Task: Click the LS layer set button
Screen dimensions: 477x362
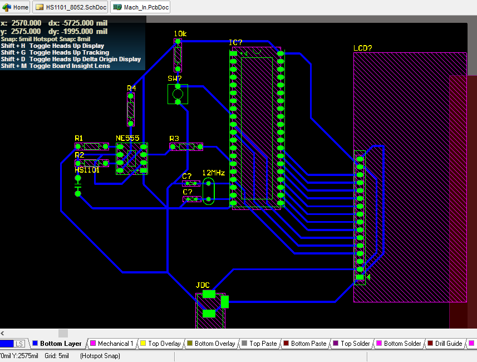Action: coord(19,344)
